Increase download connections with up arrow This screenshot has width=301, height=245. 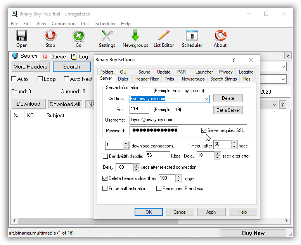(x=126, y=143)
